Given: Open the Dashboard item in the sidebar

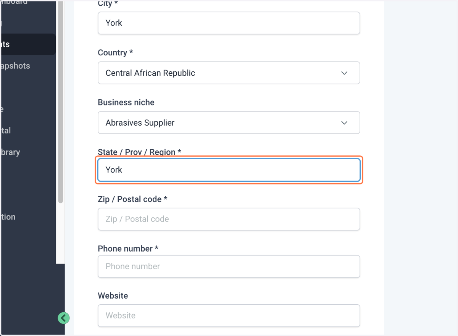Looking at the screenshot, I should click(x=14, y=2).
